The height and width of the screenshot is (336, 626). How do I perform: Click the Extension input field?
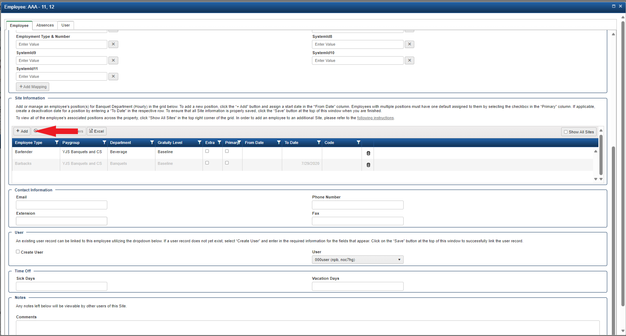[x=62, y=221]
